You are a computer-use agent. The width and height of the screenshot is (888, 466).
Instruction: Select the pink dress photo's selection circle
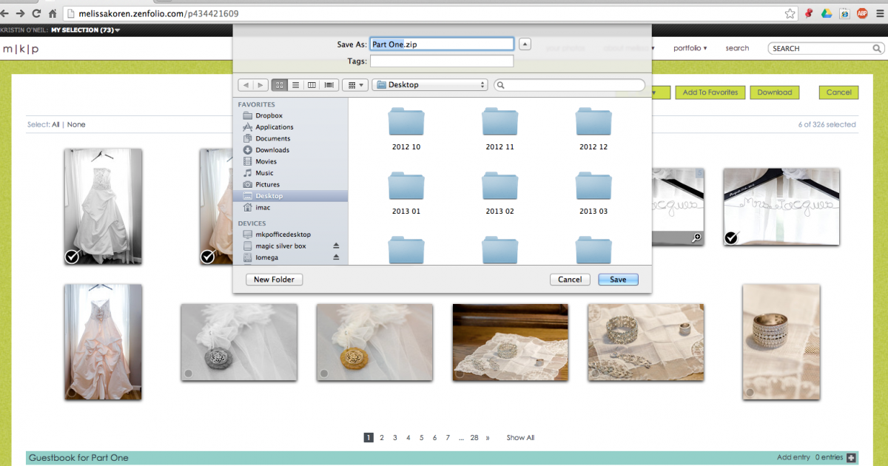pos(72,392)
